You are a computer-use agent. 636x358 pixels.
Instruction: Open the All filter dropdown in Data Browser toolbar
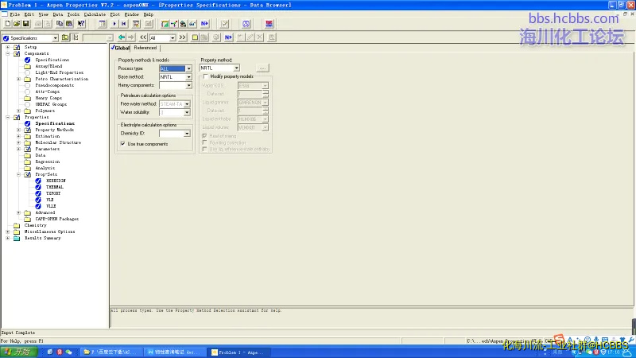click(173, 37)
